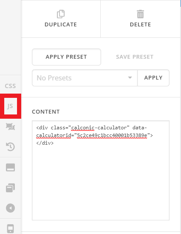Click the round left-arrow collapse icon
Image resolution: width=181 pixels, height=234 pixels.
10,208
